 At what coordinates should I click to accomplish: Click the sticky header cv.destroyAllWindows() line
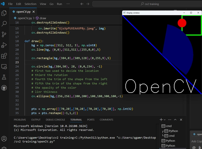pyautogui.click(x=50, y=23)
